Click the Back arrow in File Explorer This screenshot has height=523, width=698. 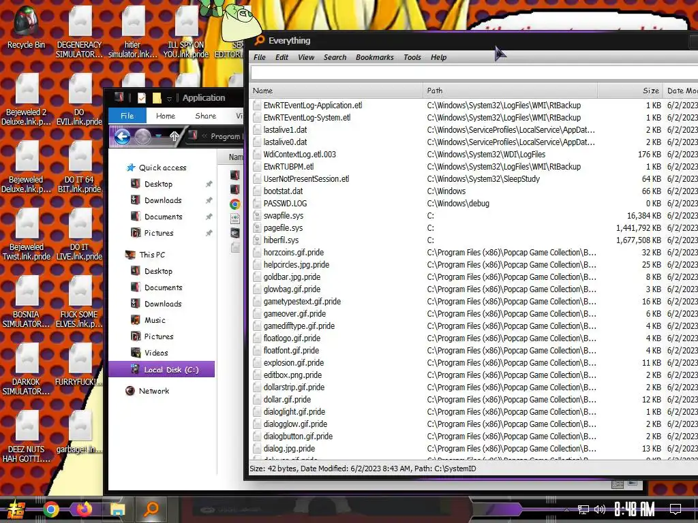click(123, 136)
